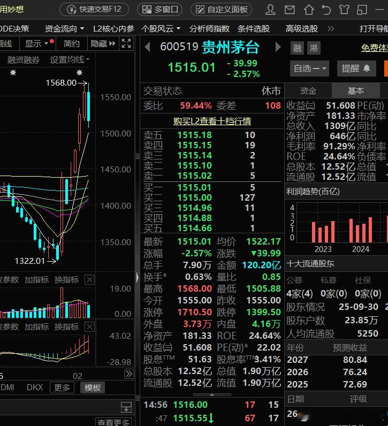Toggle 融资融券 overlay on chart
Screen dimensions: 388x426
tap(24, 60)
